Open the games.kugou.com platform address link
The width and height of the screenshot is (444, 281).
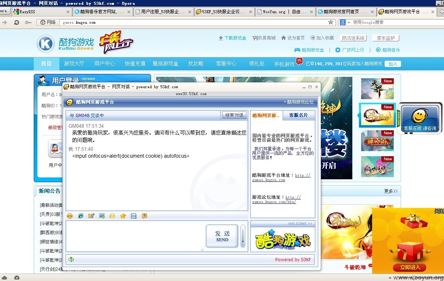coord(281,177)
